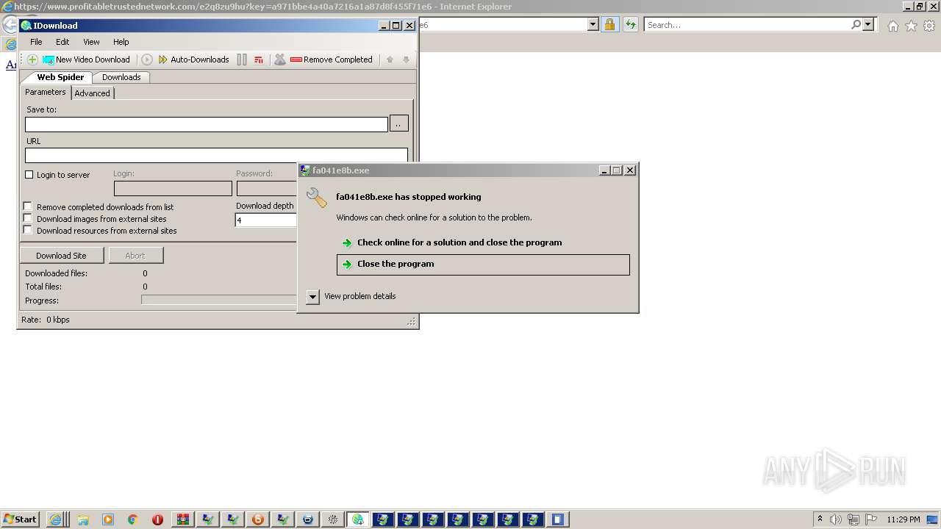This screenshot has width=941, height=529.
Task: Open the IE search provider dropdown
Action: click(x=868, y=25)
